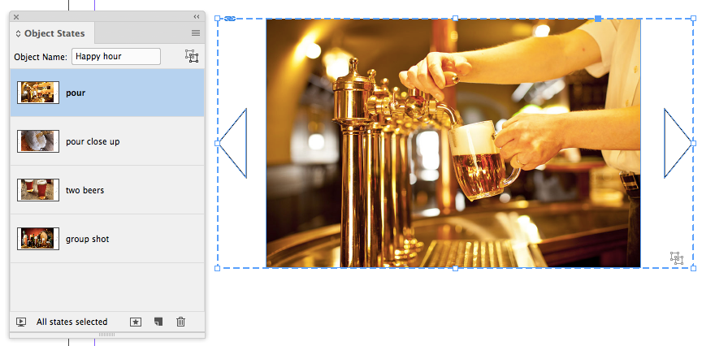
Task: Click paste copied objects into state icon
Action: pyautogui.click(x=136, y=322)
